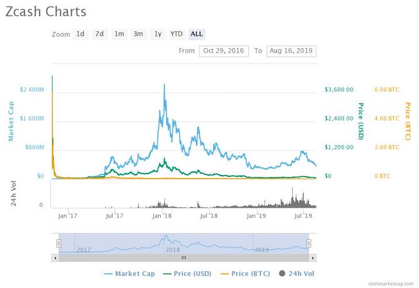
Task: Click the 24h Vol gray circle legend marker
Action: [282, 274]
